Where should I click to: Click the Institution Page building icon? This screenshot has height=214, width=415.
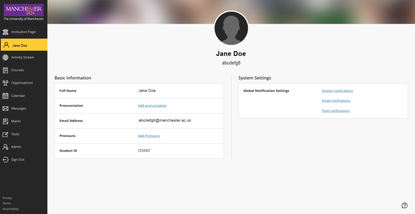pyautogui.click(x=5, y=32)
